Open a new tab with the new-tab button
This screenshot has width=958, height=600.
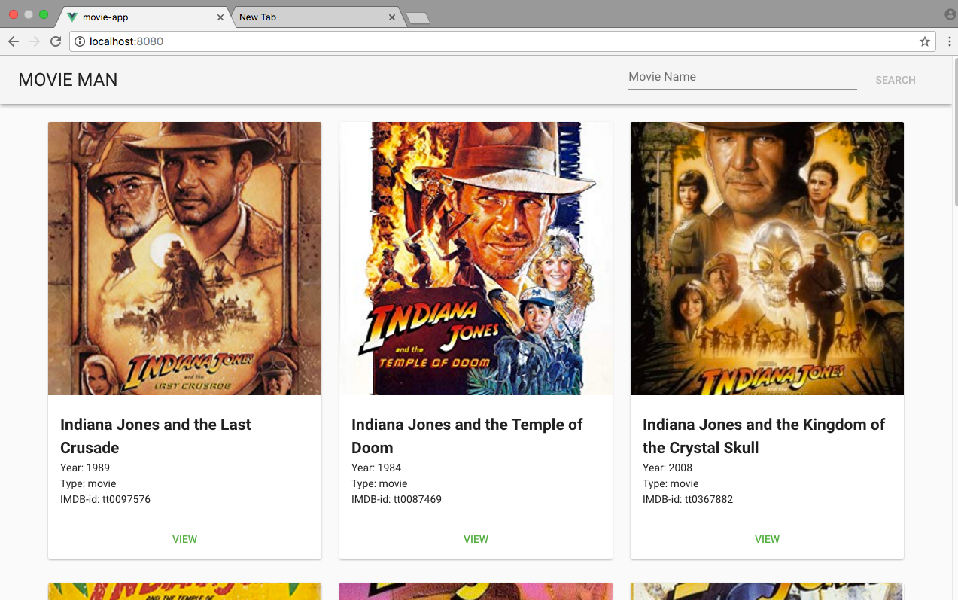click(418, 18)
